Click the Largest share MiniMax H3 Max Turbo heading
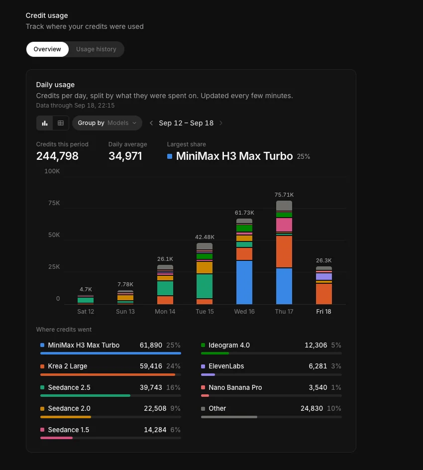Viewport: 423px width, 470px height. (x=234, y=156)
